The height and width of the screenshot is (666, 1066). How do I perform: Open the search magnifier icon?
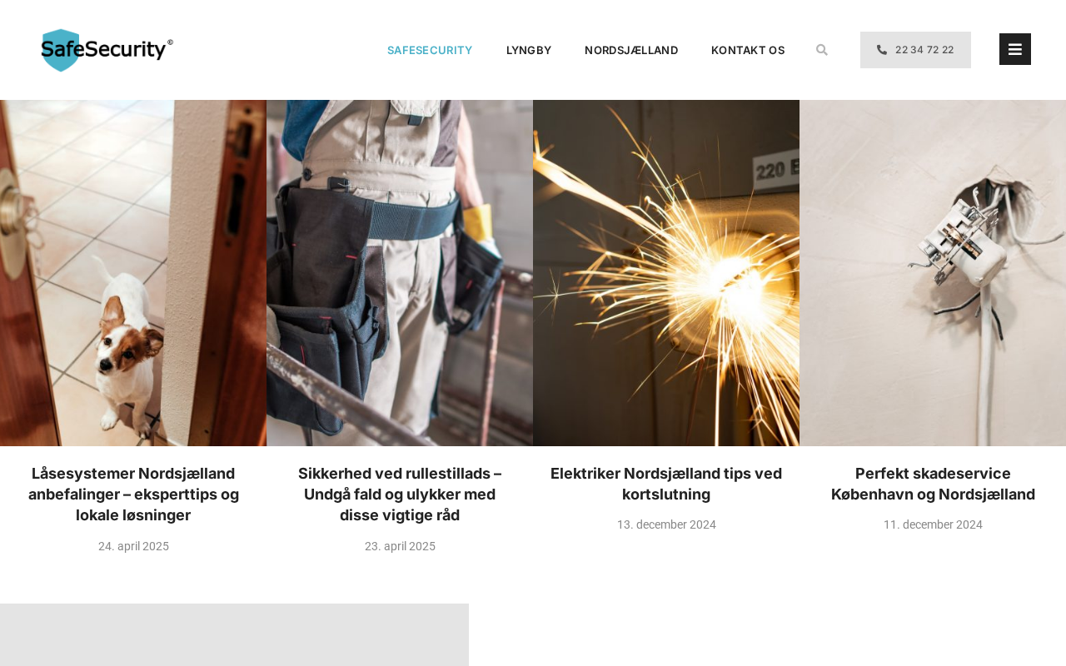tap(822, 50)
